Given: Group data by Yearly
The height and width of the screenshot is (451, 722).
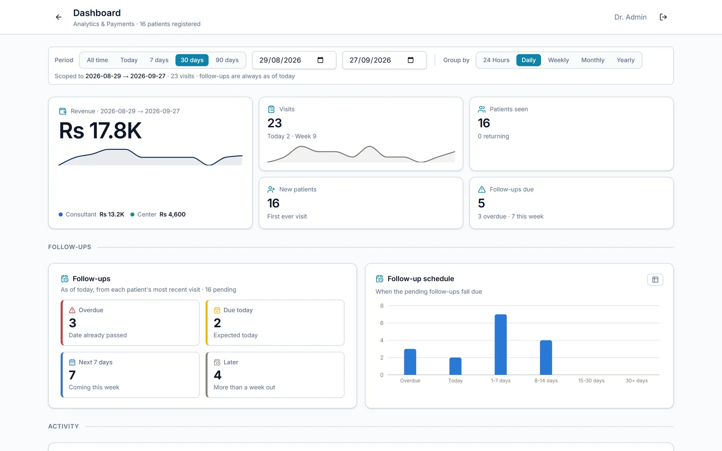Looking at the screenshot, I should [625, 60].
